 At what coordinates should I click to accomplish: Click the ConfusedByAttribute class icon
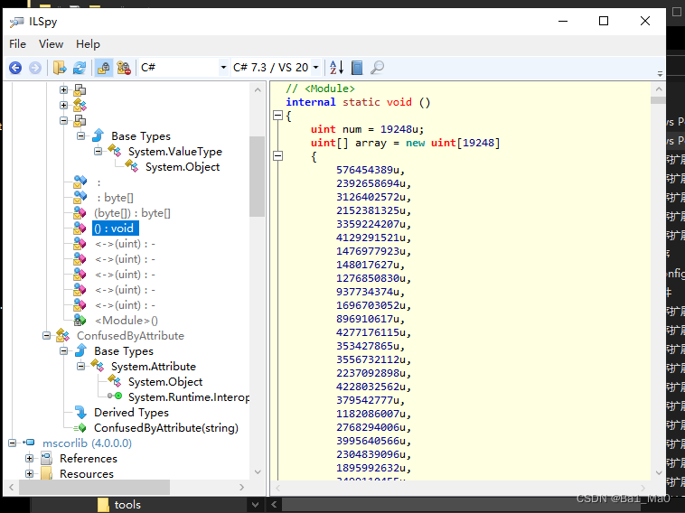pyautogui.click(x=63, y=336)
